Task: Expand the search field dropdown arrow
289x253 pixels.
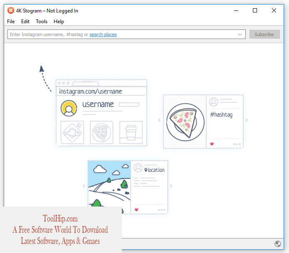Action: (x=240, y=34)
